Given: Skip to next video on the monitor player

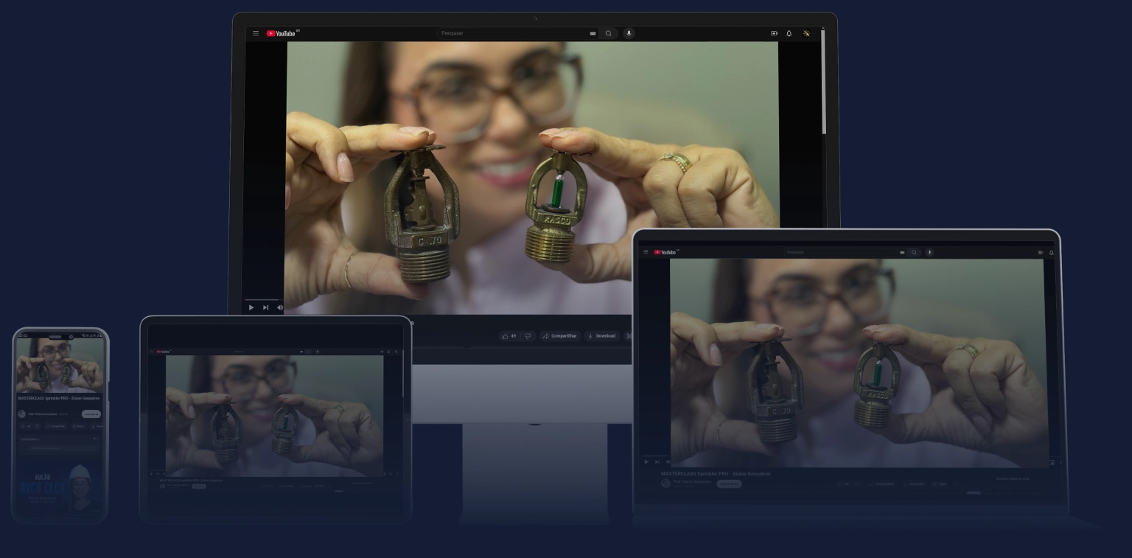Looking at the screenshot, I should 265,307.
